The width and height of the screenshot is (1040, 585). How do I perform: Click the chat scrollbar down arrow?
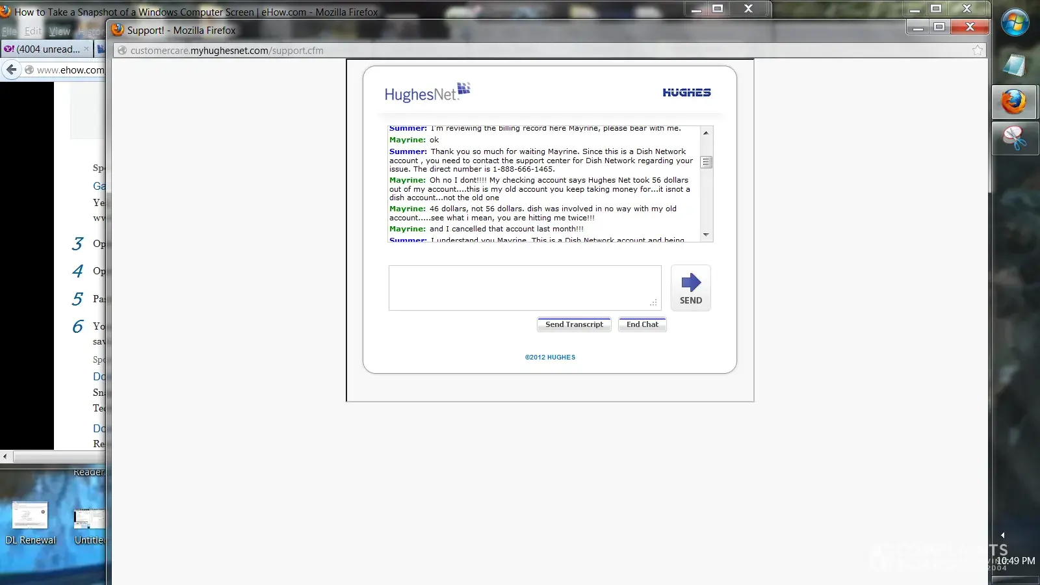[706, 235]
